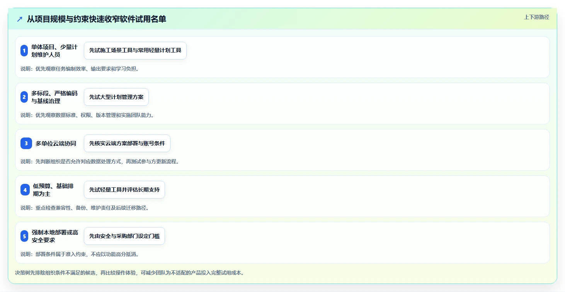Select 先试施工场景工具与常用轻量计划工具 button
Screen dimensions: 565x292
(135, 51)
